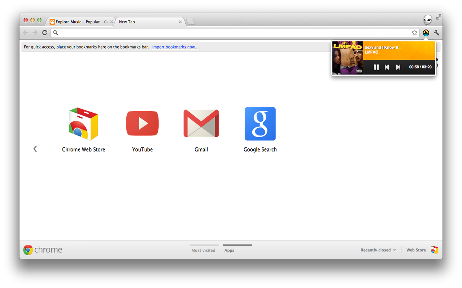Launch the YouTube app icon
The width and height of the screenshot is (462, 288).
[x=142, y=123]
